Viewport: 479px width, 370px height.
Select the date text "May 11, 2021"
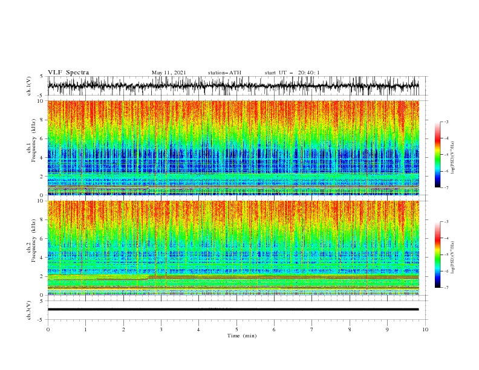[169, 73]
